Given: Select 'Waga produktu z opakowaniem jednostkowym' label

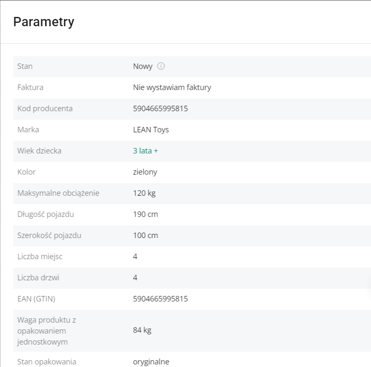Looking at the screenshot, I should (46, 331).
